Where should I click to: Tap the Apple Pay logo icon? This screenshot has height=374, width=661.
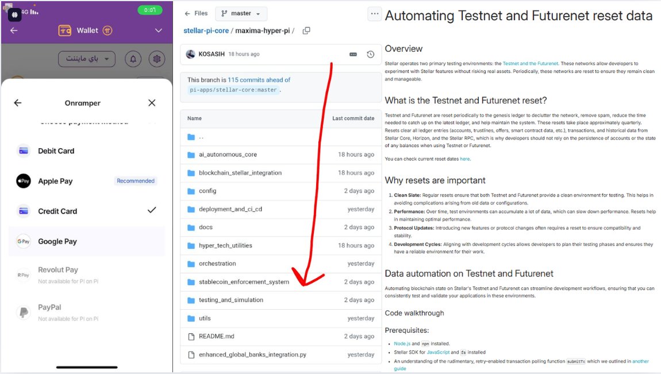pos(24,181)
